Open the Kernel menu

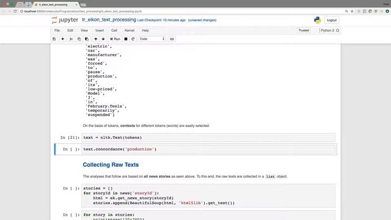(130, 31)
